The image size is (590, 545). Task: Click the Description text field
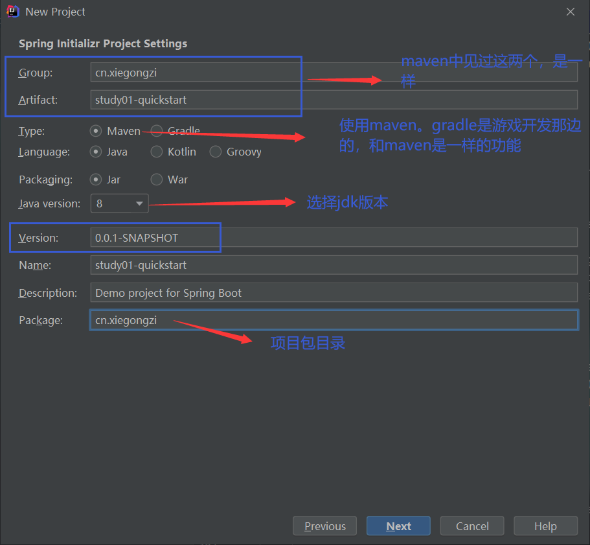pyautogui.click(x=334, y=293)
